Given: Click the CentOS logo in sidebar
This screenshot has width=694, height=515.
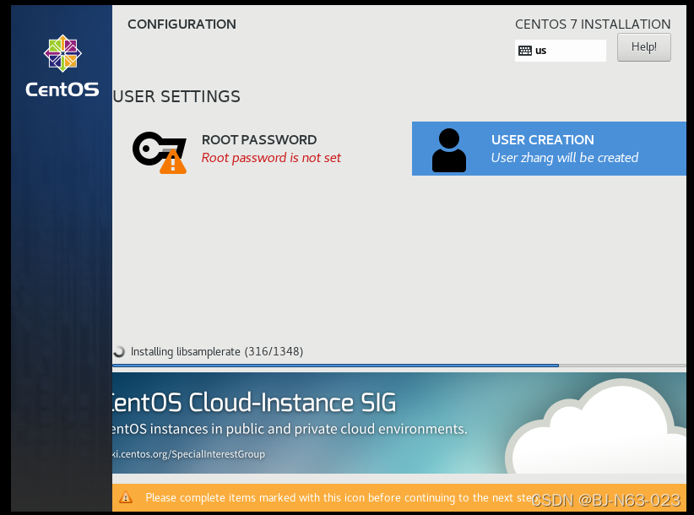Looking at the screenshot, I should (x=62, y=53).
